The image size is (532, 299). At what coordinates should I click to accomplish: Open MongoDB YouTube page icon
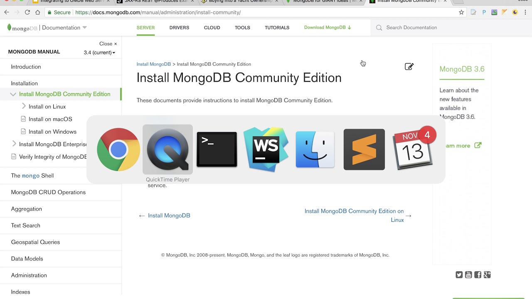[468, 274]
